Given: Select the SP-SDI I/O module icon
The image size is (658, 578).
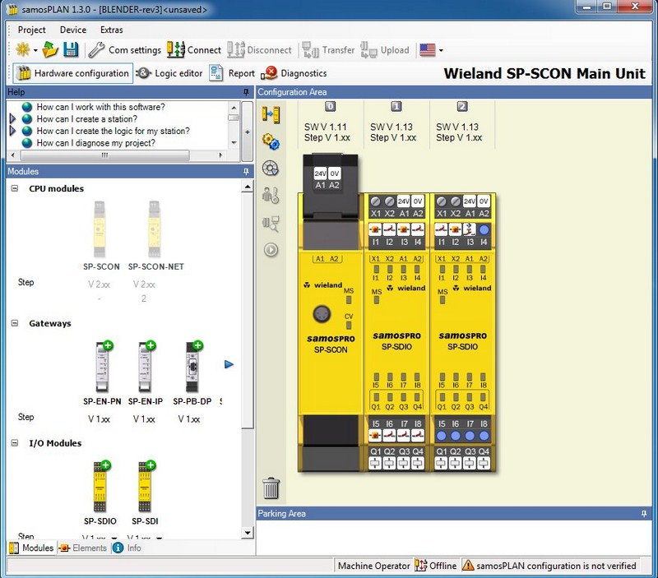Looking at the screenshot, I should coord(145,487).
